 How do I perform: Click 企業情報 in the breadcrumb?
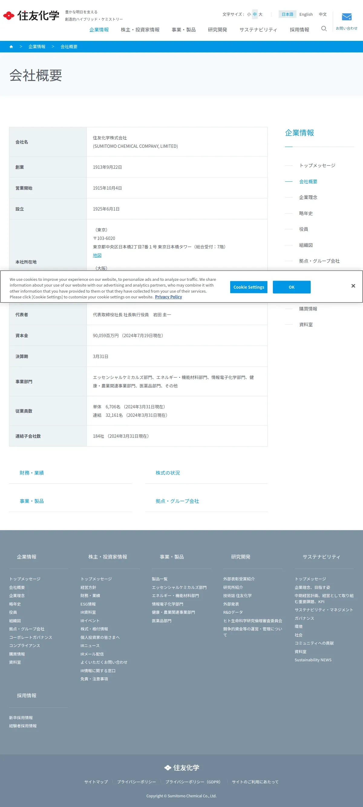coord(37,47)
